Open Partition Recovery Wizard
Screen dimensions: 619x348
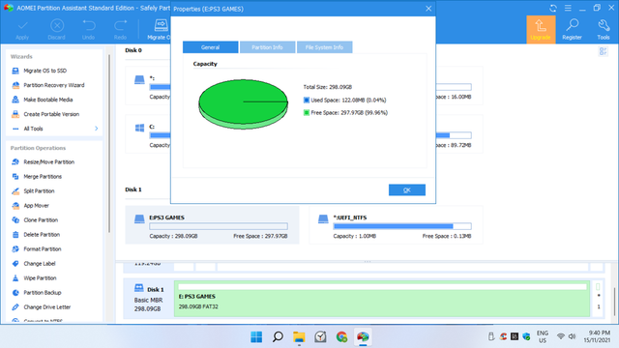[54, 85]
